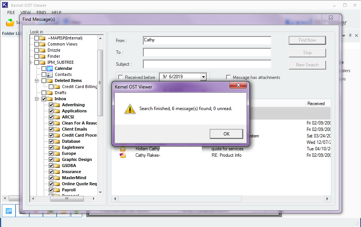Image resolution: width=361 pixels, height=227 pixels.
Task: Click the Drafts folder icon
Action: (50, 93)
